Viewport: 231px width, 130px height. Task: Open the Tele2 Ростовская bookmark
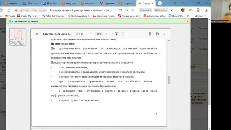click(x=53, y=16)
